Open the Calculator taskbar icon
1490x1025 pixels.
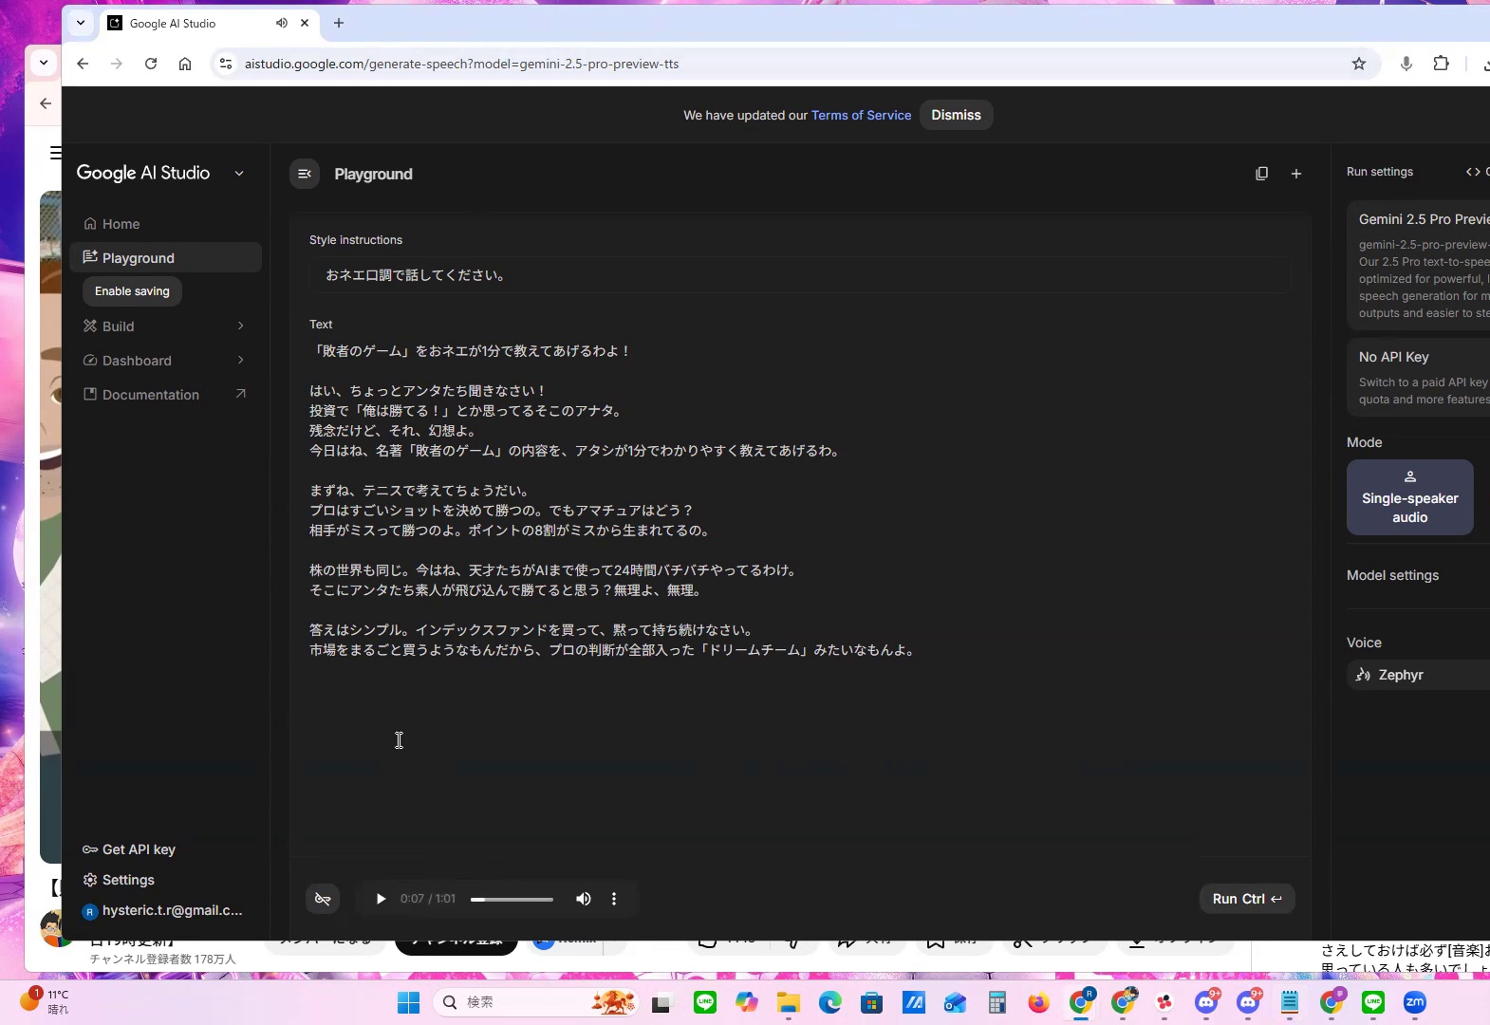[x=996, y=1002]
